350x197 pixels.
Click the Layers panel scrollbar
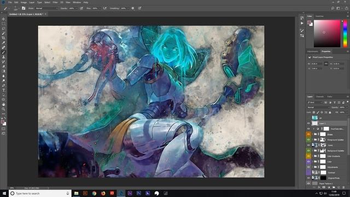pyautogui.click(x=348, y=136)
